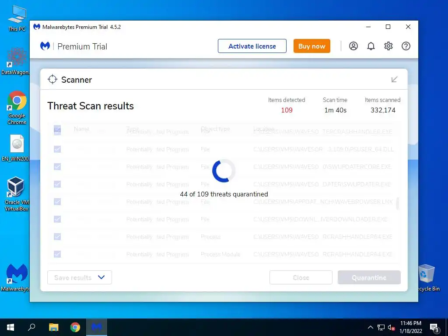The height and width of the screenshot is (336, 448).
Task: Toggle checkbox for WAVEBROWSER.LNK row
Action: coord(57,202)
